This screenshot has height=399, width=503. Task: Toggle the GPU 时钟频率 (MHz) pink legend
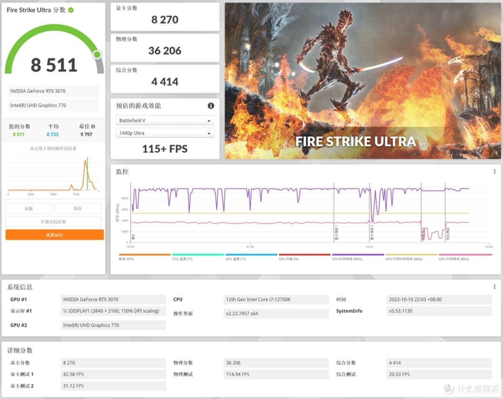point(465,257)
